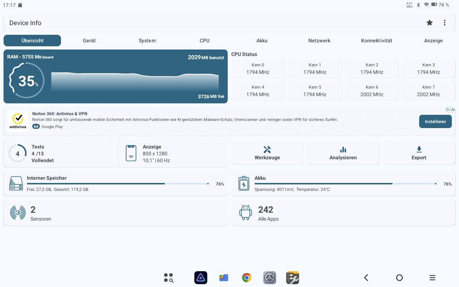Tap the Tests 4/13 progress ring
The height and width of the screenshot is (287, 459).
pyautogui.click(x=18, y=153)
